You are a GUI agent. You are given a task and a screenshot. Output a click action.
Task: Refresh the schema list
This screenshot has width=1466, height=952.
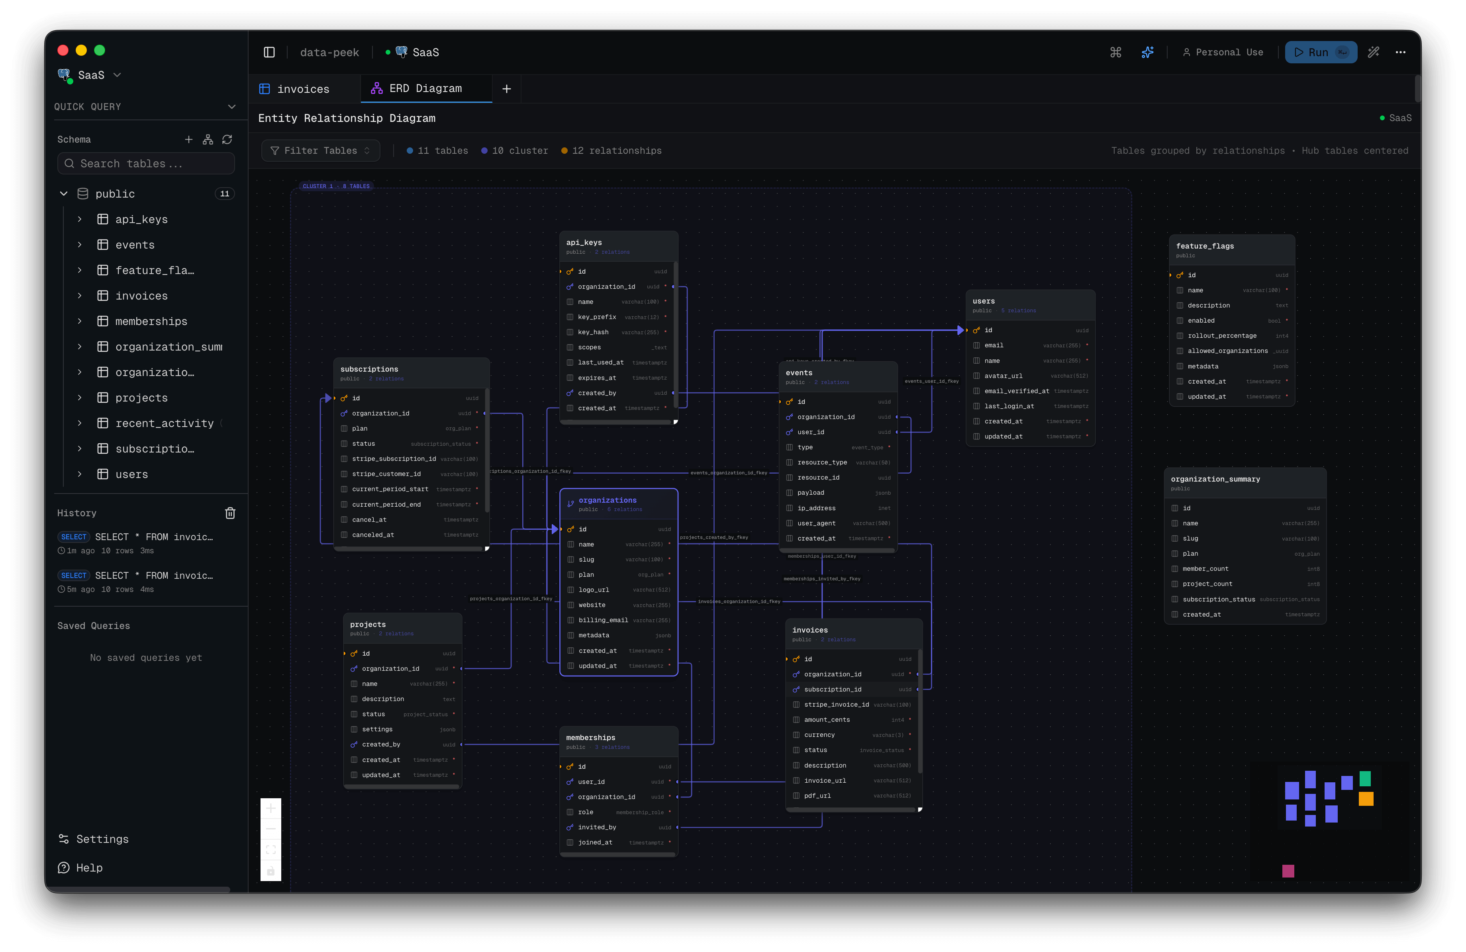tap(227, 139)
